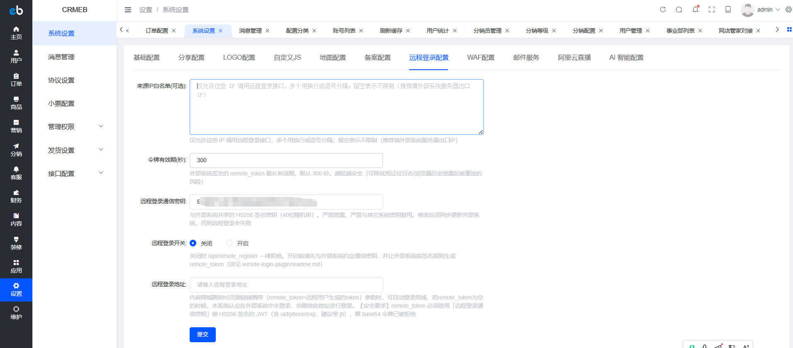Screen dimensions: 793x348
Task: Open the 用户 user sidebar icon
Action: (16, 56)
